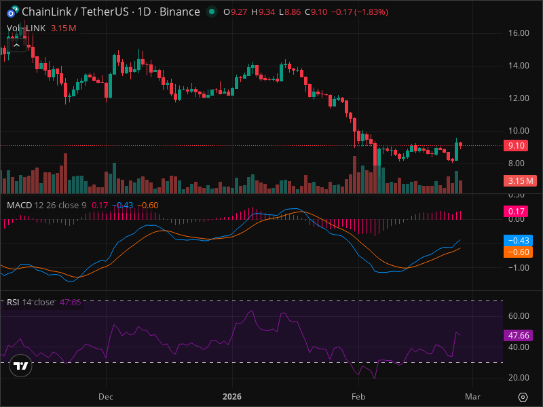Click the 47.66 RSI axis label
This screenshot has height=407, width=543.
[518, 335]
